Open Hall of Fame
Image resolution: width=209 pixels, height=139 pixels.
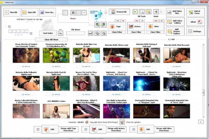(x=195, y=13)
